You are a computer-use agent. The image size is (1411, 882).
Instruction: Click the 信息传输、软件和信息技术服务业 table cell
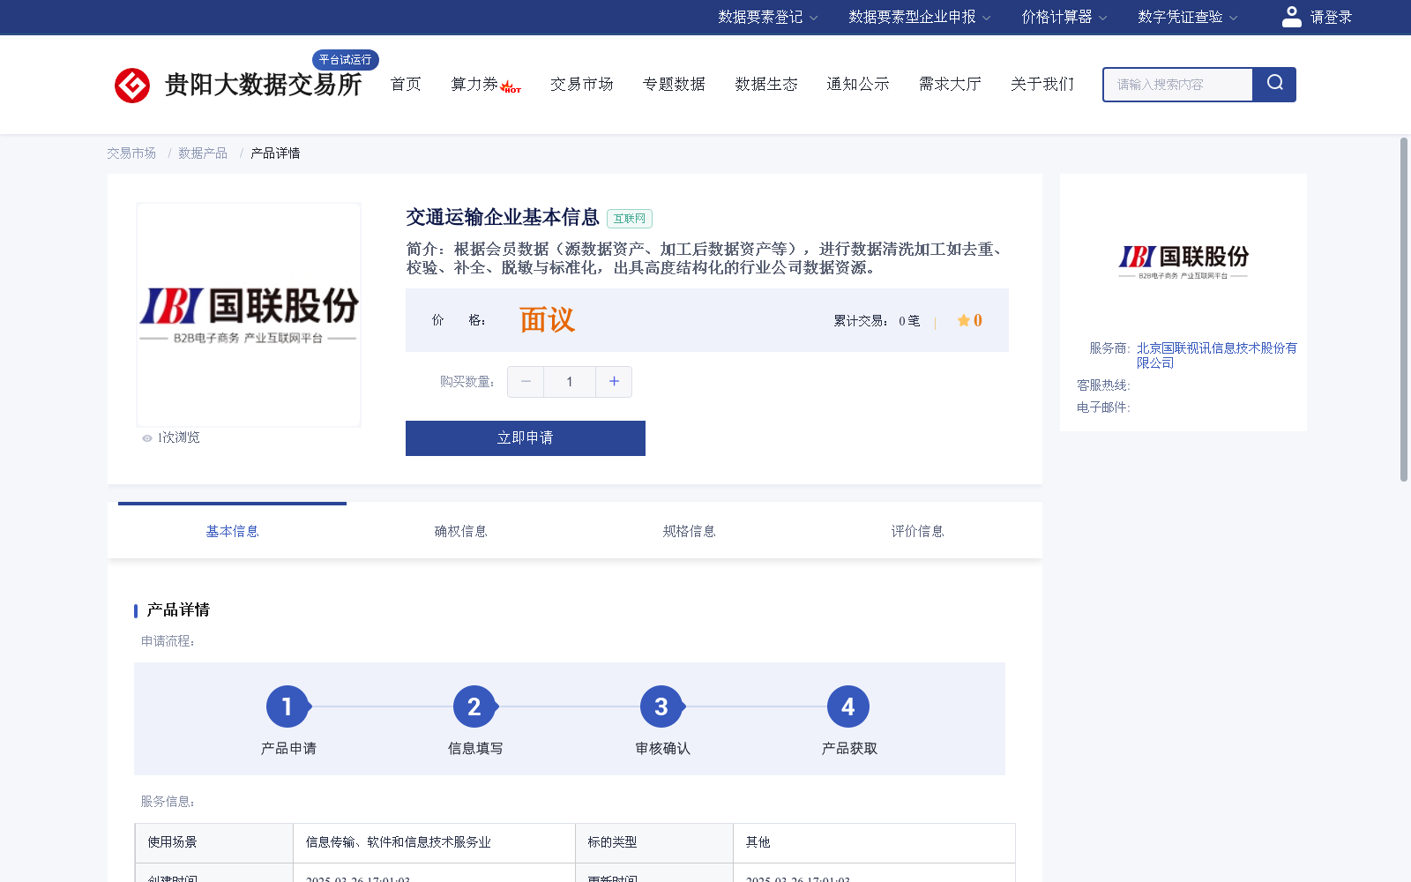coord(434,842)
